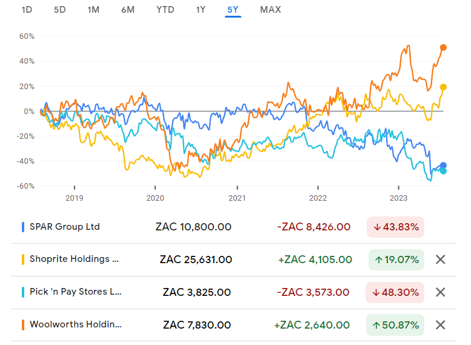Open Woolworths Holdings stock
The width and height of the screenshot is (471, 345).
pyautogui.click(x=75, y=324)
